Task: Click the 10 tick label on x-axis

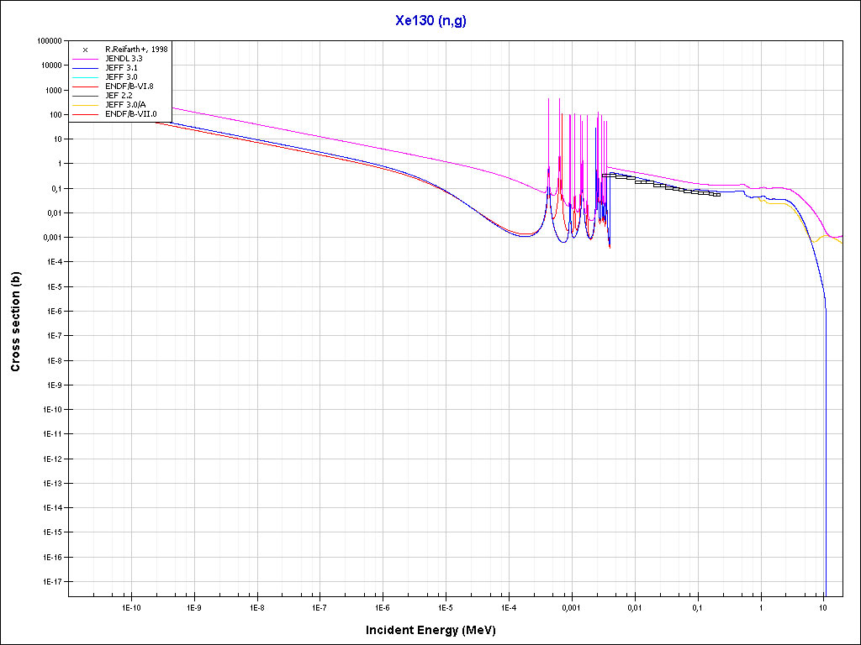Action: (x=823, y=606)
